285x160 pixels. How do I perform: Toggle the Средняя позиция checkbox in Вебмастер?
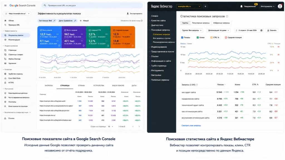pyautogui.click(x=226, y=37)
